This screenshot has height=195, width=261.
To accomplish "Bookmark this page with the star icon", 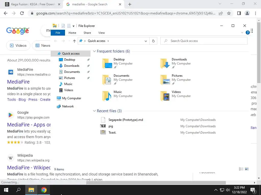I will click(x=229, y=13).
